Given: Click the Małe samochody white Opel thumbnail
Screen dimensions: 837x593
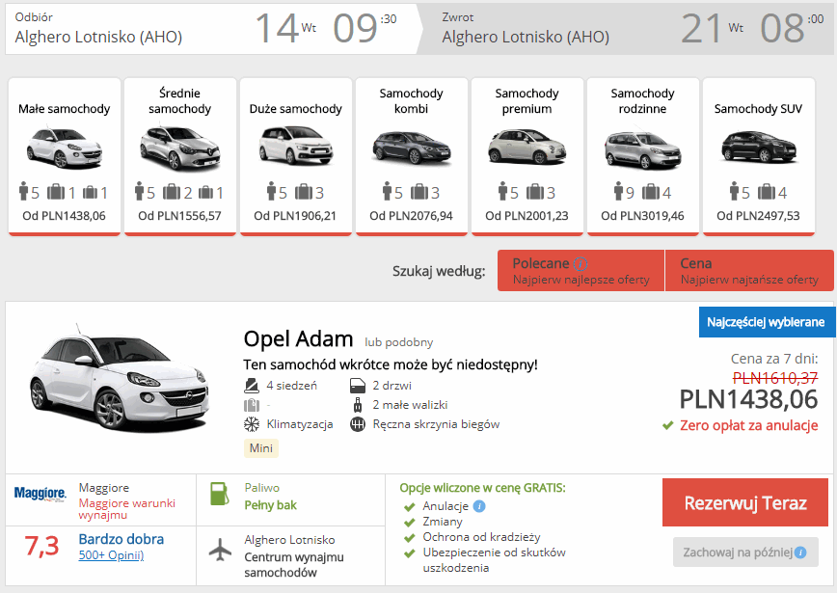Looking at the screenshot, I should (64, 148).
